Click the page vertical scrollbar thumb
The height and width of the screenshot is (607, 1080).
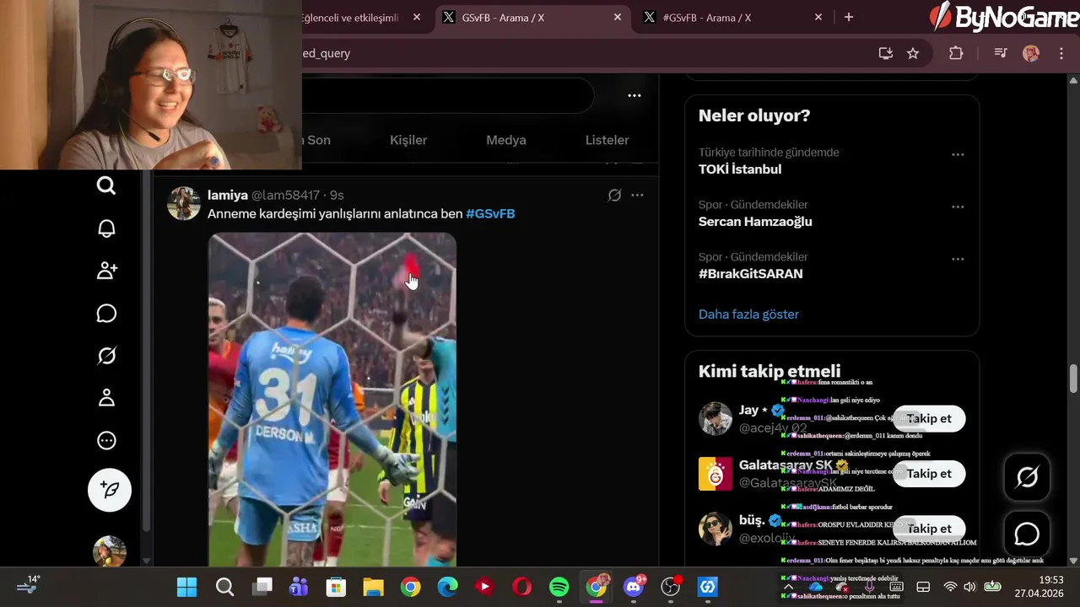[1073, 379]
